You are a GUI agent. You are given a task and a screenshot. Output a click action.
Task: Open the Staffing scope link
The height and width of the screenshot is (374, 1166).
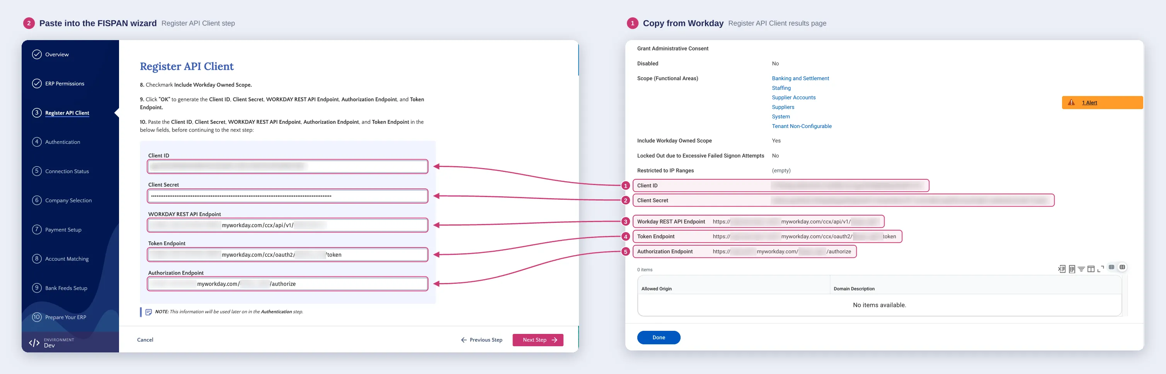click(781, 88)
